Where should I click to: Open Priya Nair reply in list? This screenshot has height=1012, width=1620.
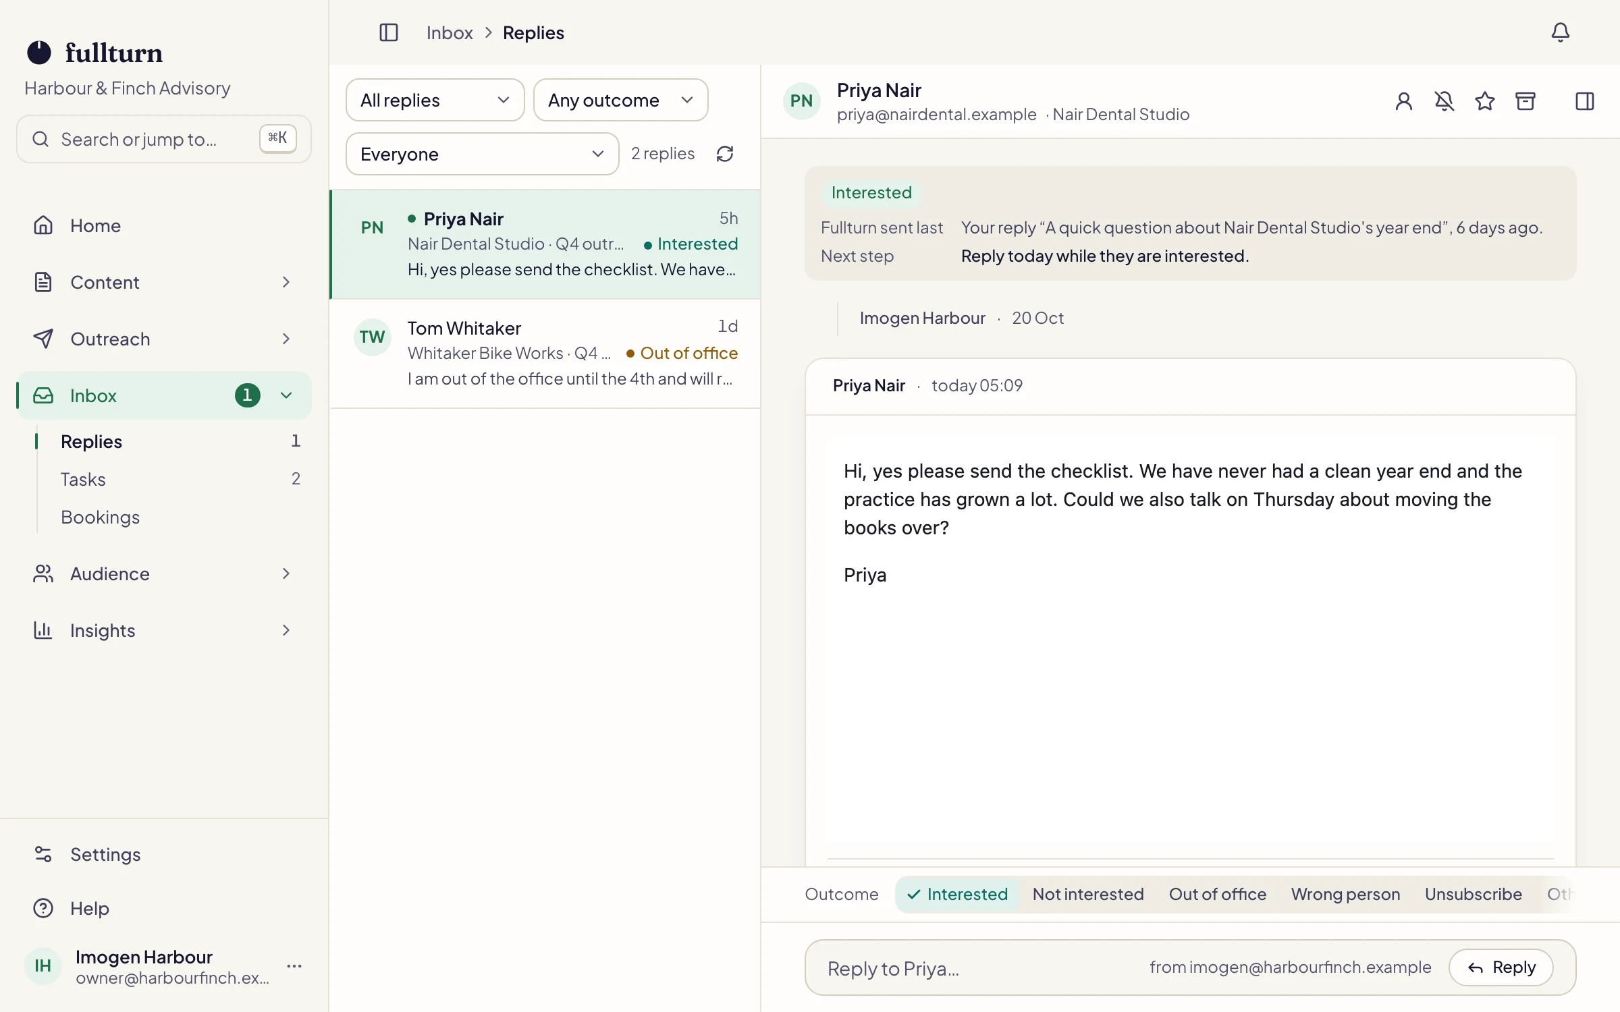(x=545, y=244)
